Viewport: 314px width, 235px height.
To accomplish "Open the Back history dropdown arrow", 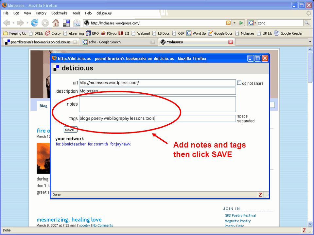I will coord(13,23).
